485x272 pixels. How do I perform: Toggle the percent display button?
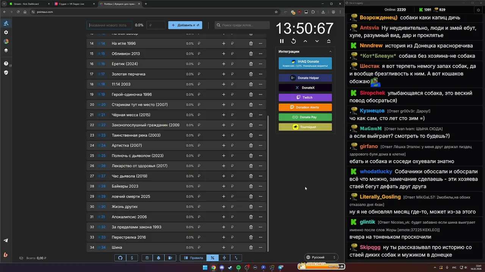click(213, 258)
